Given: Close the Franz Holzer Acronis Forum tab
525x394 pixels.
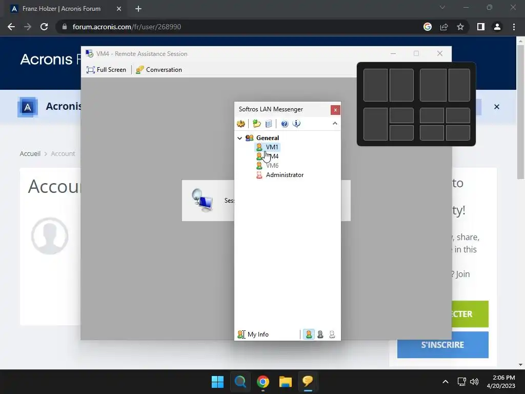Looking at the screenshot, I should tap(119, 9).
